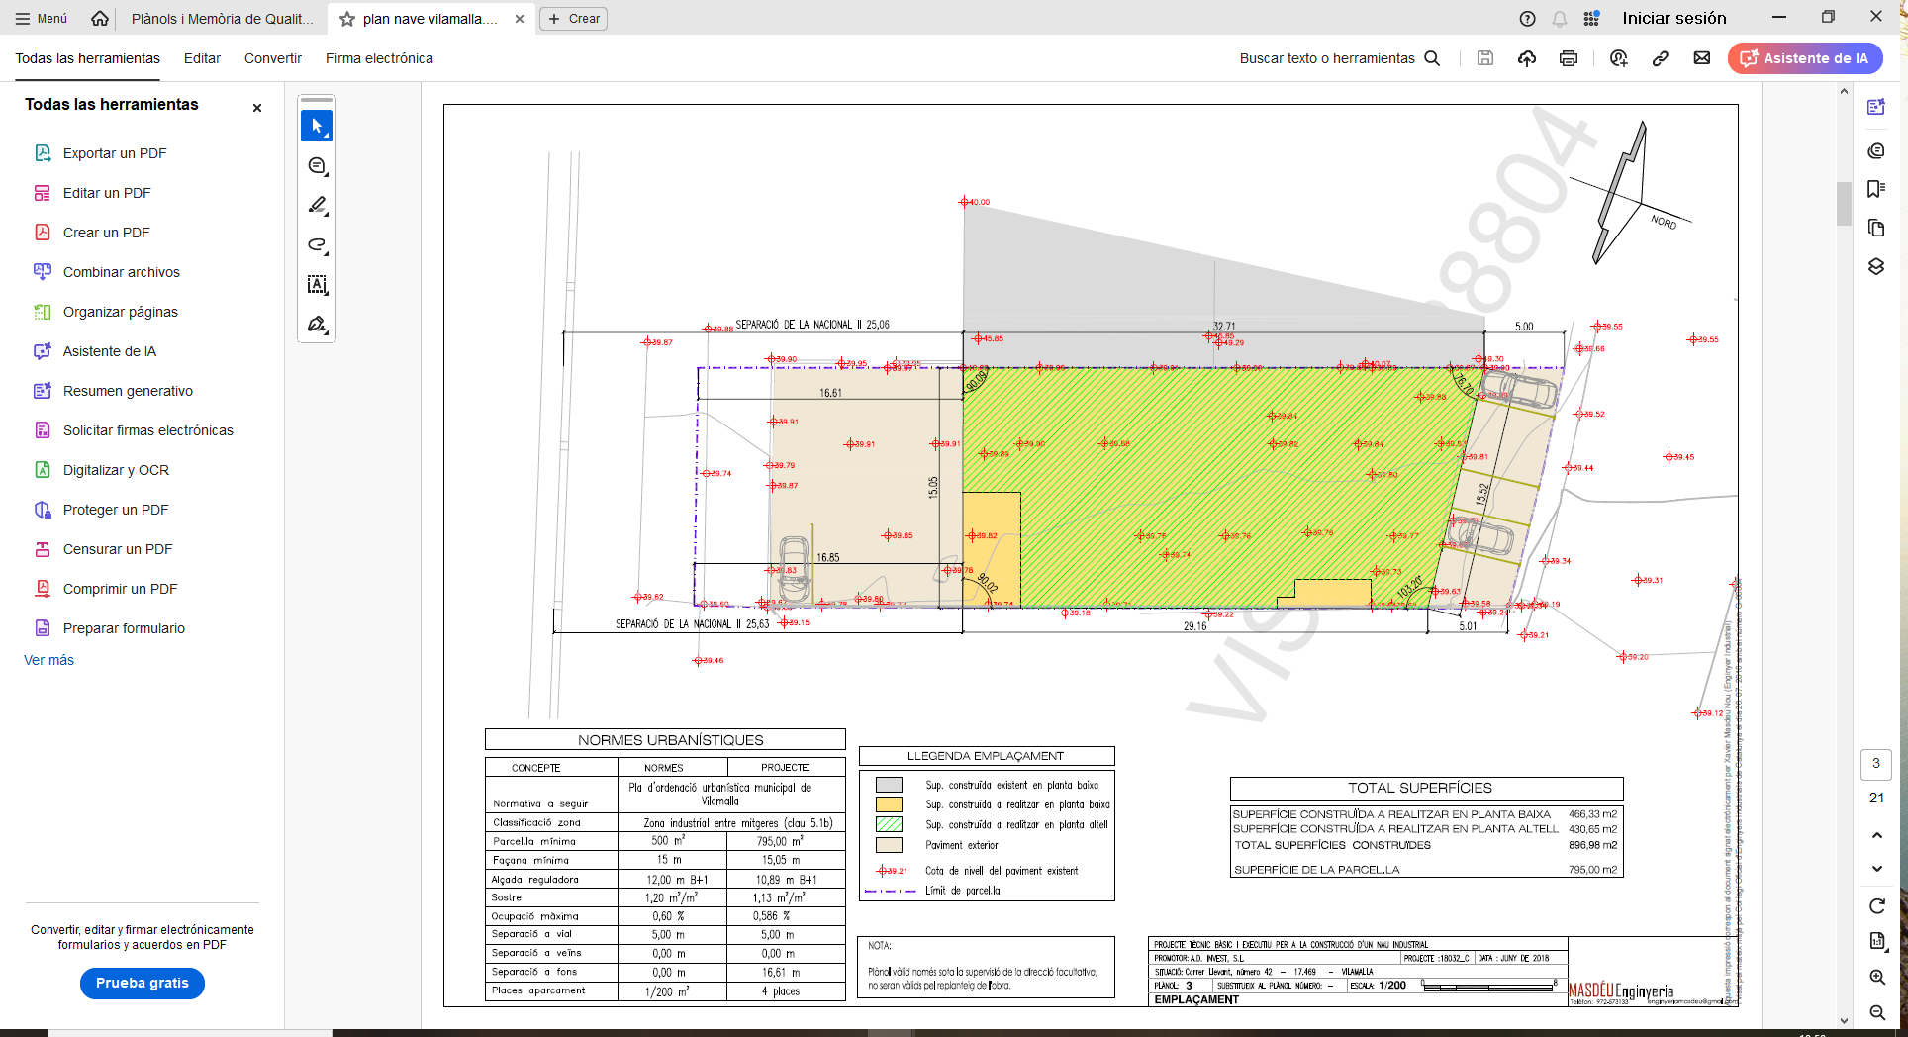Open the Asistente de IA button
Viewport: 1908px width, 1037px height.
point(1804,58)
